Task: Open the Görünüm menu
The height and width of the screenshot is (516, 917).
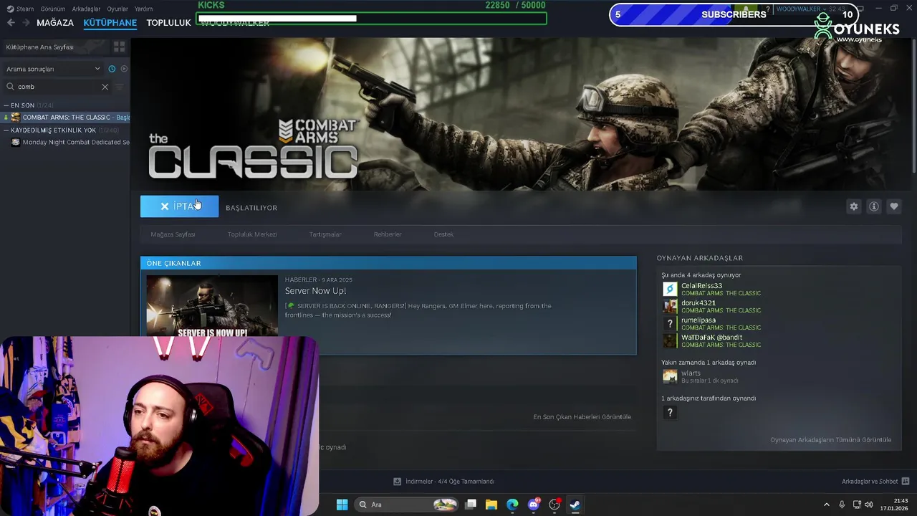Action: point(53,9)
